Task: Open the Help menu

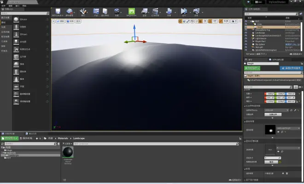Action: (24, 6)
